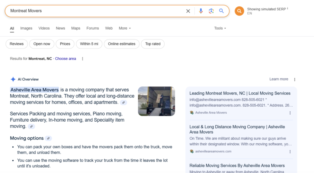Click the moving truck thumbnail image
Screen dimensions: 314x173
coord(156,101)
